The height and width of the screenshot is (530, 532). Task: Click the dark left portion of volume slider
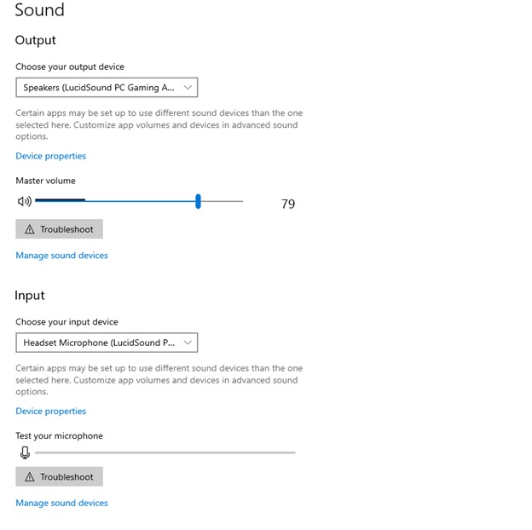point(60,200)
